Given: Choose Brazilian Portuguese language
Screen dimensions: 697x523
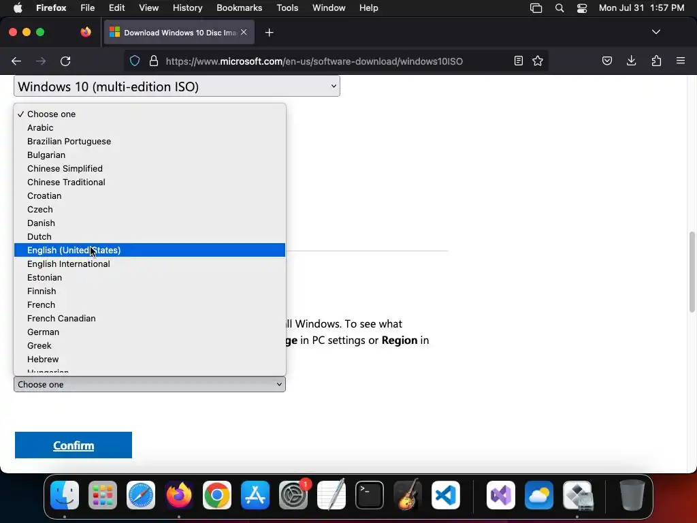Looking at the screenshot, I should tap(150, 142).
